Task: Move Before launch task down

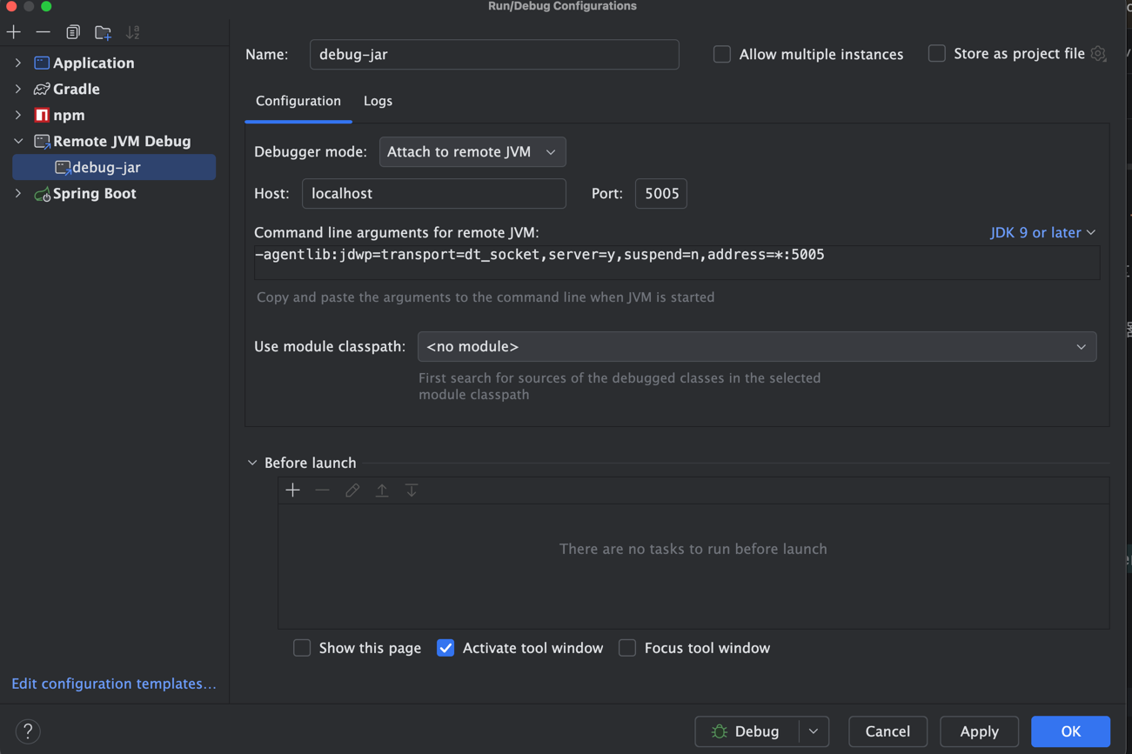Action: click(x=412, y=490)
